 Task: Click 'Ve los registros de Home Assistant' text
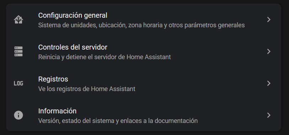[x=87, y=89]
